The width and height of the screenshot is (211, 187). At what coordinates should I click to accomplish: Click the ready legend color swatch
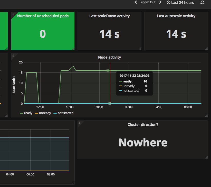point(21,113)
